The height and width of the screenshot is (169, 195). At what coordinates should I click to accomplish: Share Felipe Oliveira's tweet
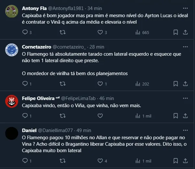point(186,116)
